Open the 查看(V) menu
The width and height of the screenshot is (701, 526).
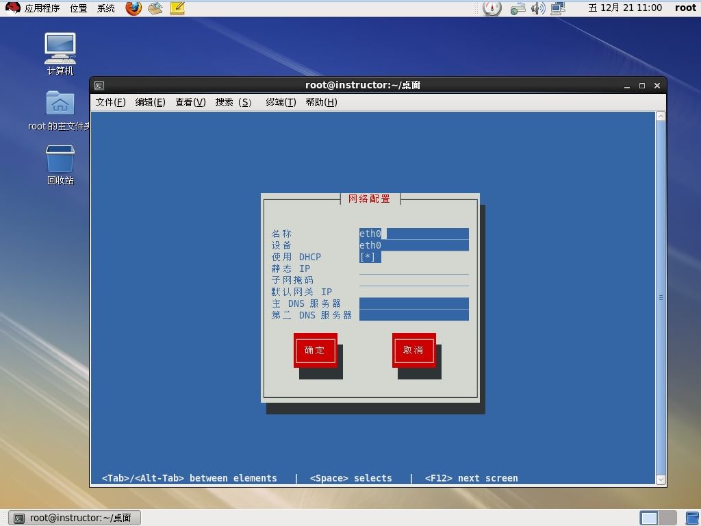point(190,102)
